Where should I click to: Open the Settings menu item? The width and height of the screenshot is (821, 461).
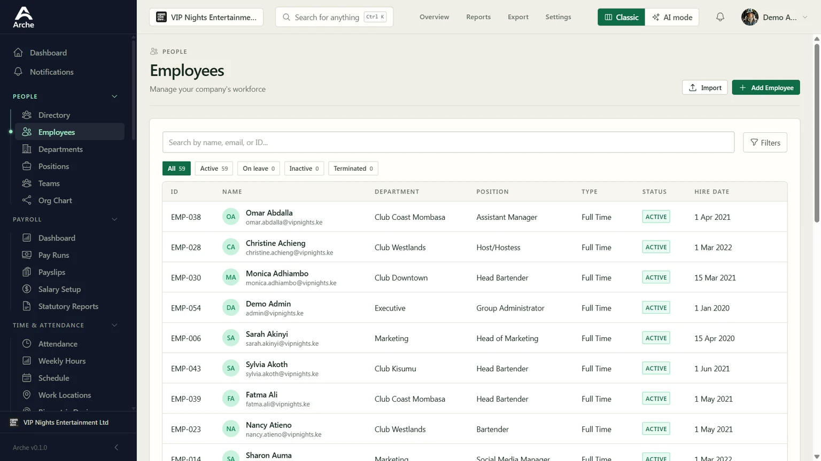558,17
